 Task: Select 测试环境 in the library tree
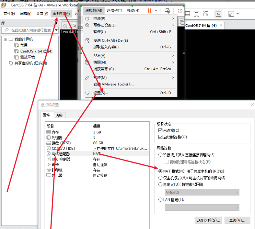pos(27,57)
